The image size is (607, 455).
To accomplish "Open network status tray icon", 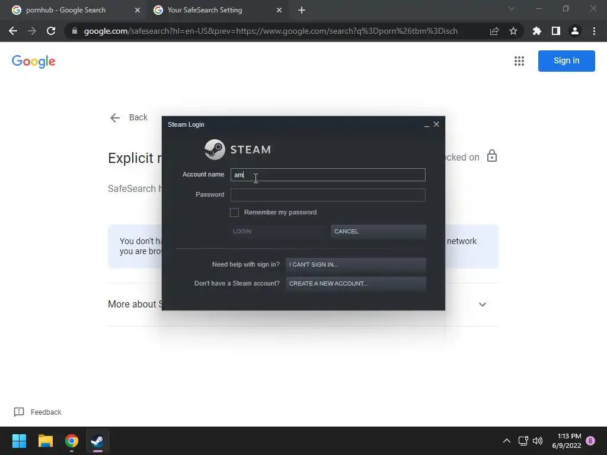I will coord(523,441).
